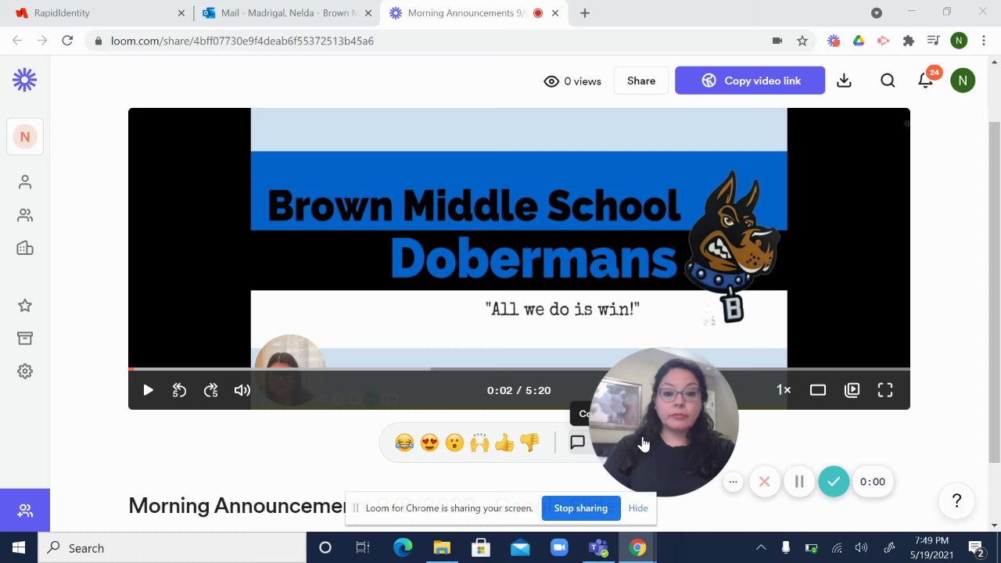This screenshot has height=563, width=1001.
Task: Open the Loom extension icon in toolbar
Action: (x=834, y=41)
